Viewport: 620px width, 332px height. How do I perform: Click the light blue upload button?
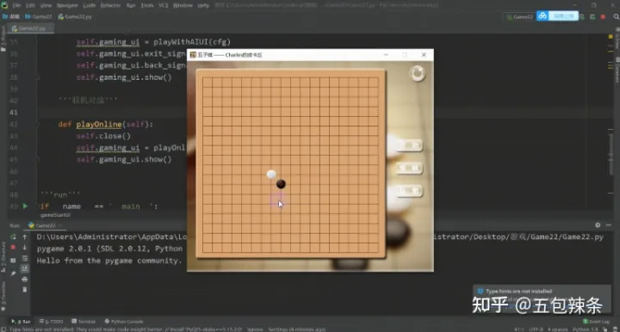point(563,16)
